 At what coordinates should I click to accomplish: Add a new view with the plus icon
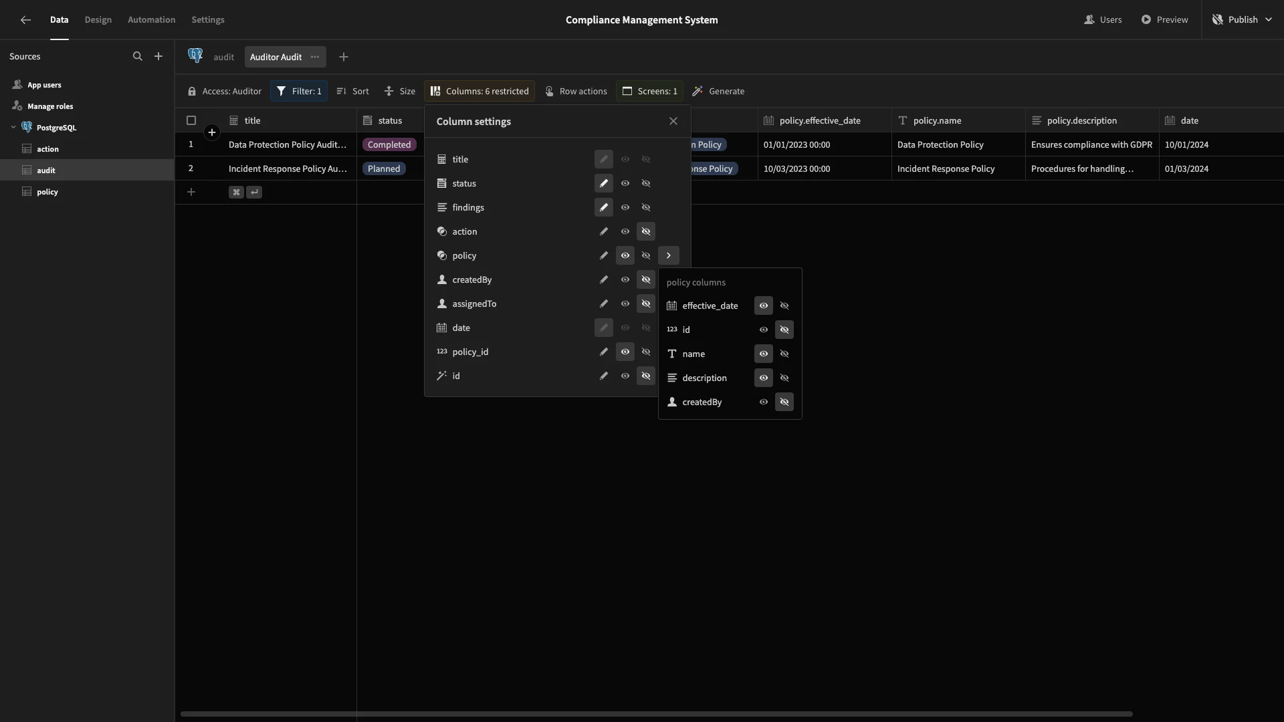(x=344, y=57)
